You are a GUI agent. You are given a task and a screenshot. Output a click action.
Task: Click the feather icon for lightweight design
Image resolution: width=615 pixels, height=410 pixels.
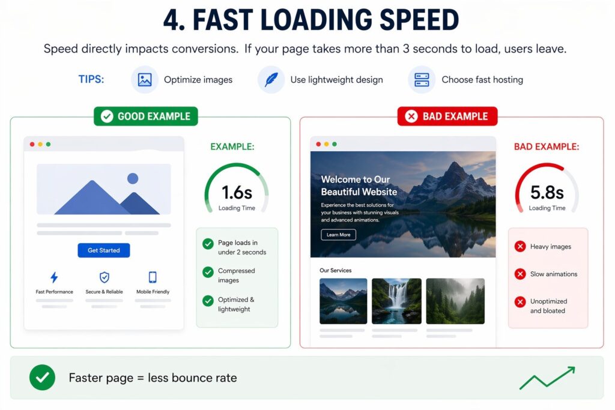coord(271,80)
